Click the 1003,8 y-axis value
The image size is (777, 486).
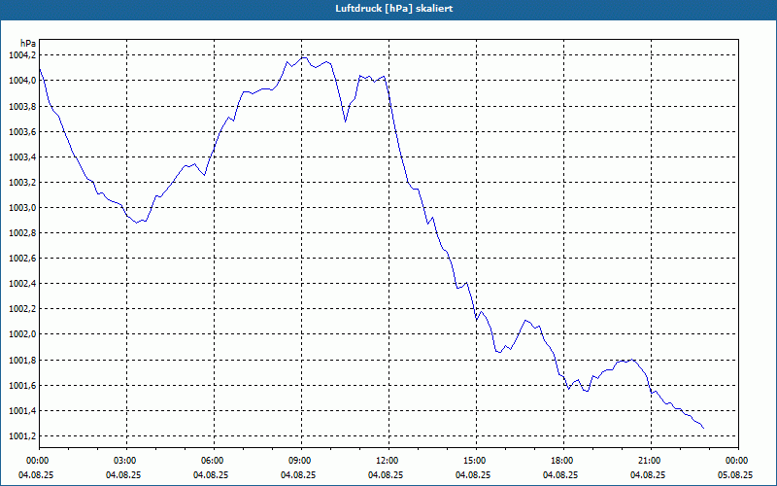21,106
